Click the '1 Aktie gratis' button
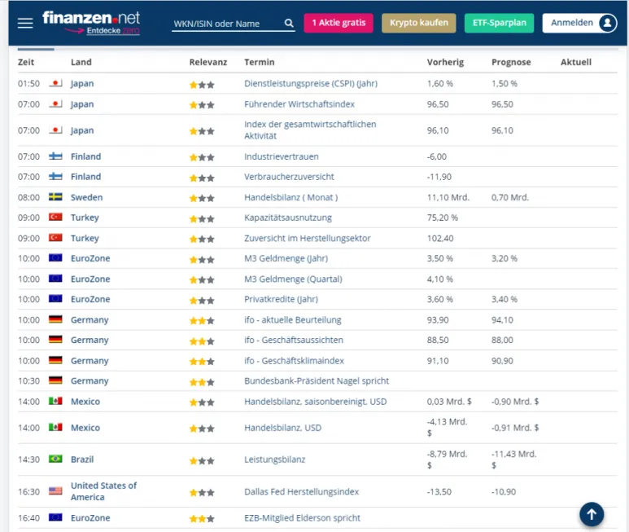This screenshot has width=629, height=532. point(339,23)
